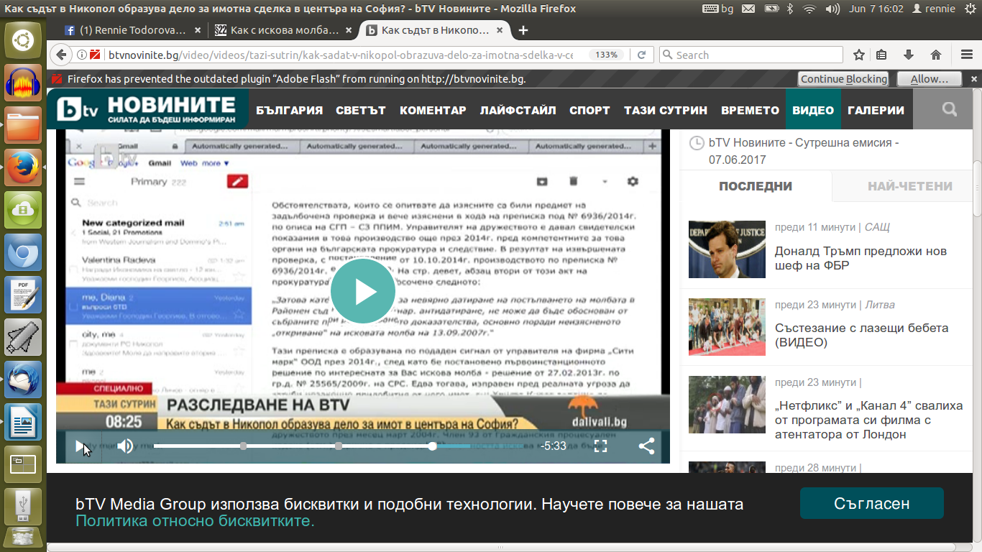Open the Bluetooth indicator menu
Viewport: 982px width, 552px height.
[789, 9]
